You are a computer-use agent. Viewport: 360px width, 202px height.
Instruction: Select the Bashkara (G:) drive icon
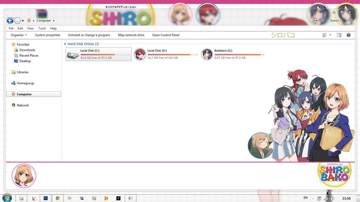[207, 54]
